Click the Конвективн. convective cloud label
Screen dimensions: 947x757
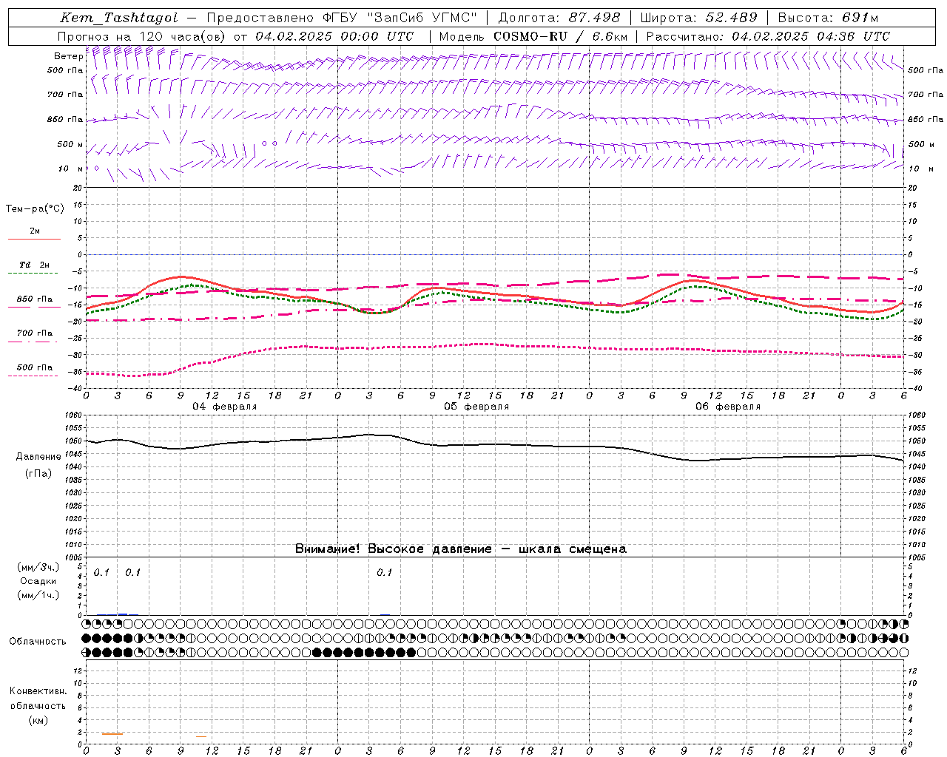coord(38,691)
